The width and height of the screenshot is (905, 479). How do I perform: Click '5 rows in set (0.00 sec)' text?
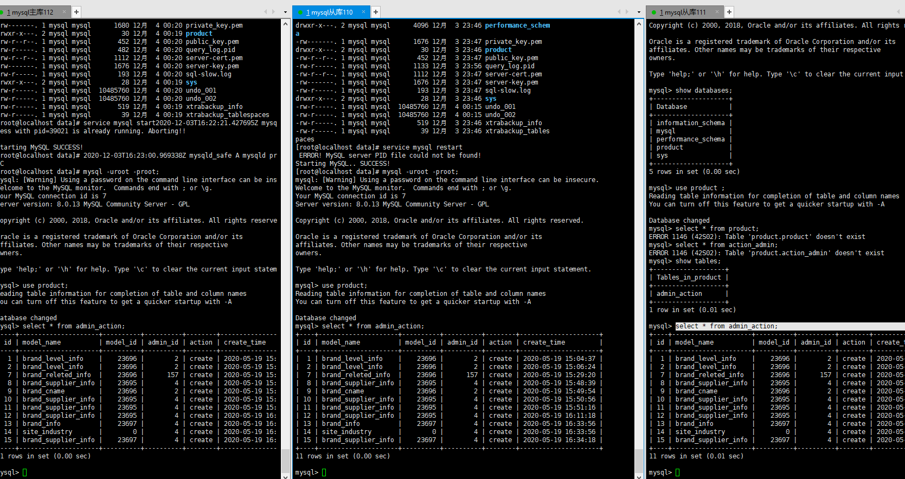694,172
